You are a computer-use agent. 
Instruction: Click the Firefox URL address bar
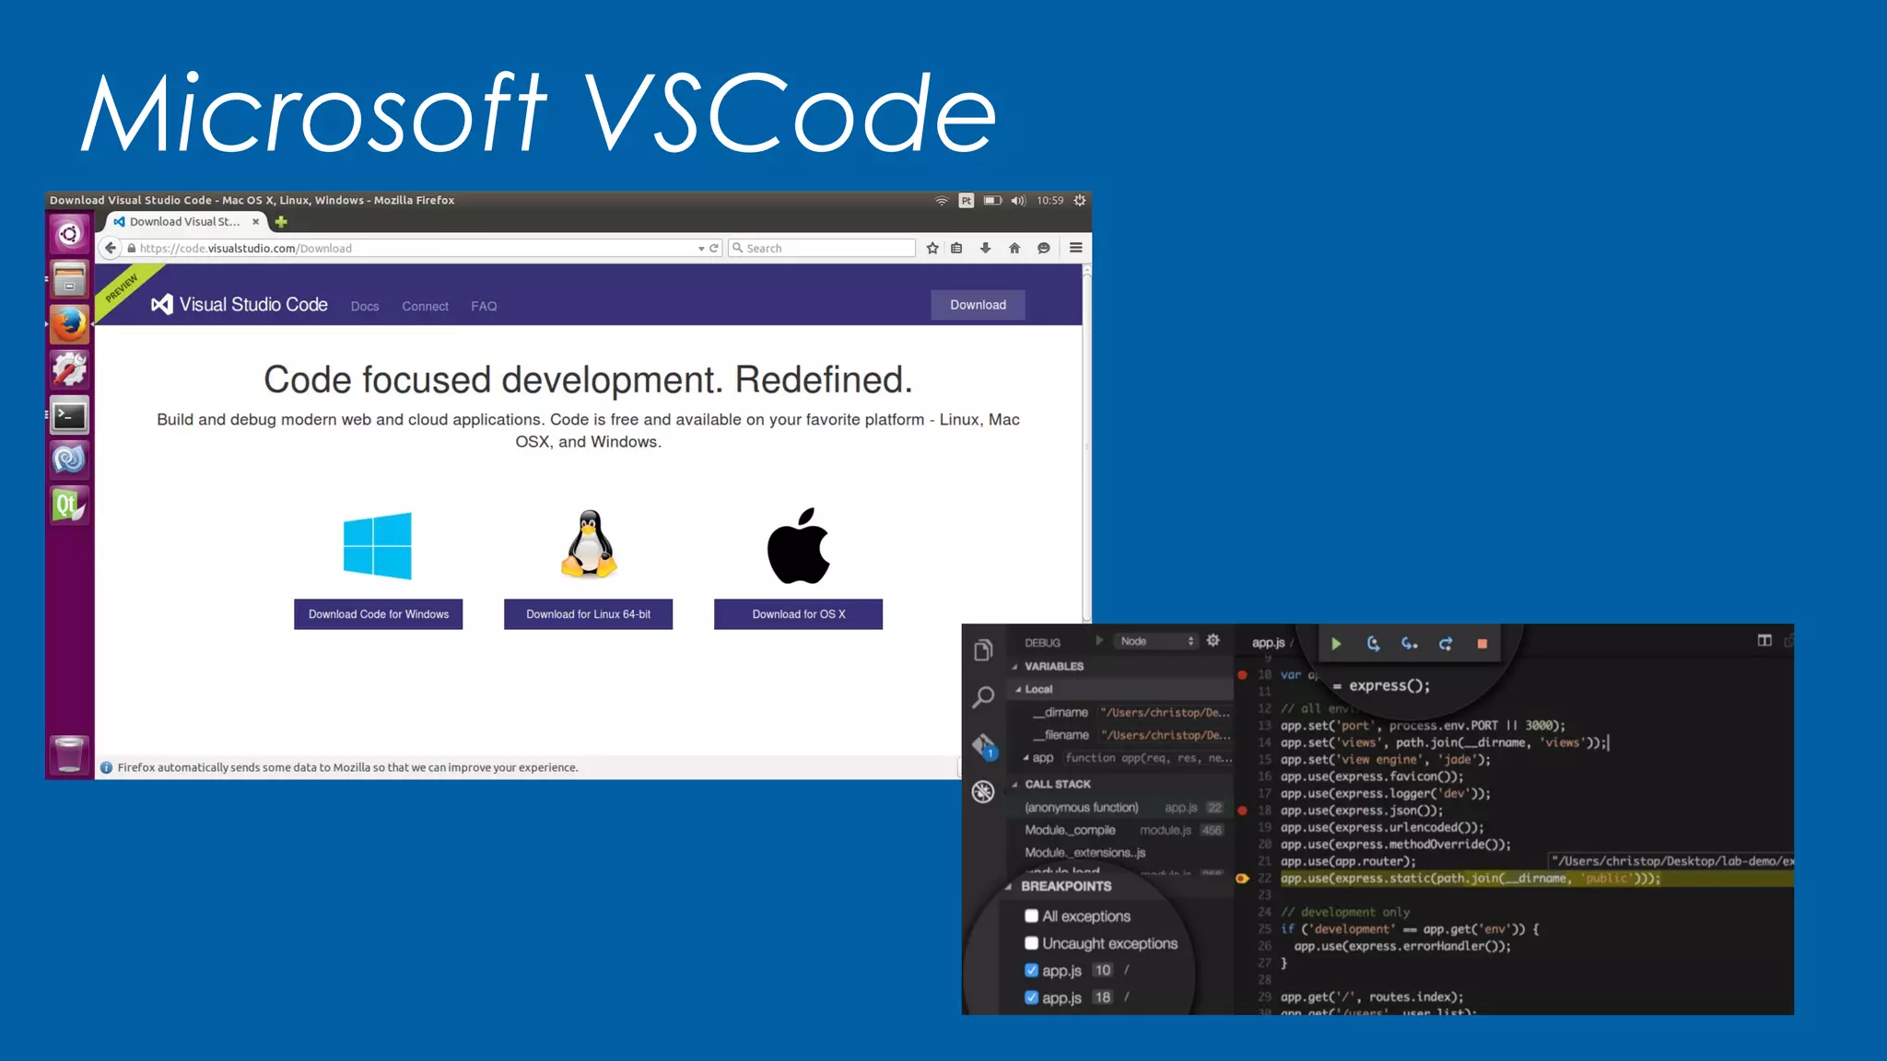coord(410,249)
